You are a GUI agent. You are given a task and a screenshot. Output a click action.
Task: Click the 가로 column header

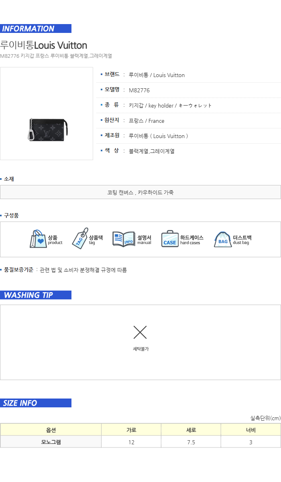pyautogui.click(x=131, y=430)
